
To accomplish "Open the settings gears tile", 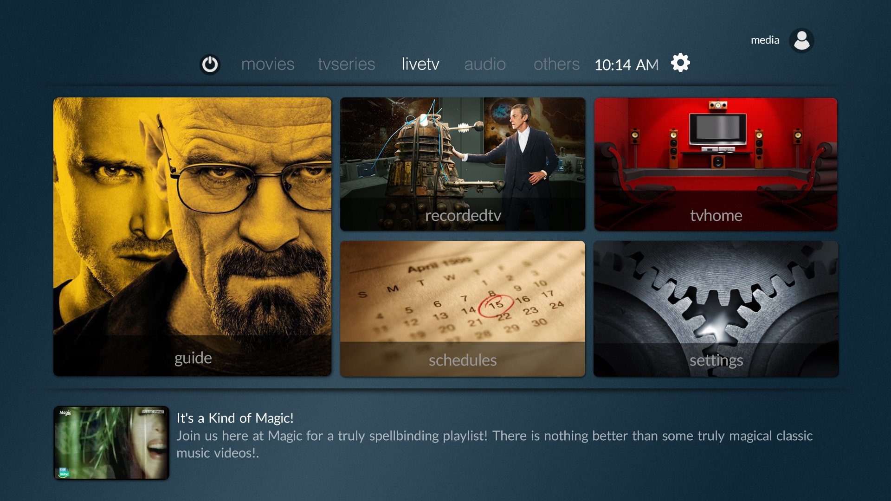I will click(x=716, y=308).
